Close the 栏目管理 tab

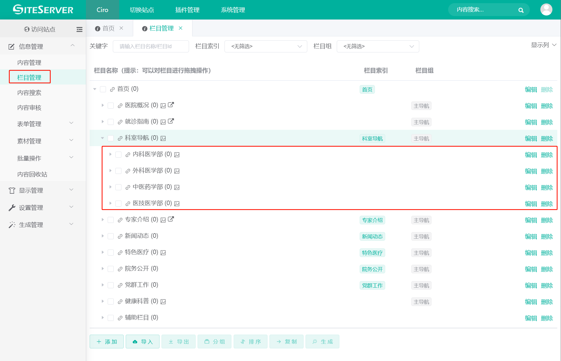181,28
